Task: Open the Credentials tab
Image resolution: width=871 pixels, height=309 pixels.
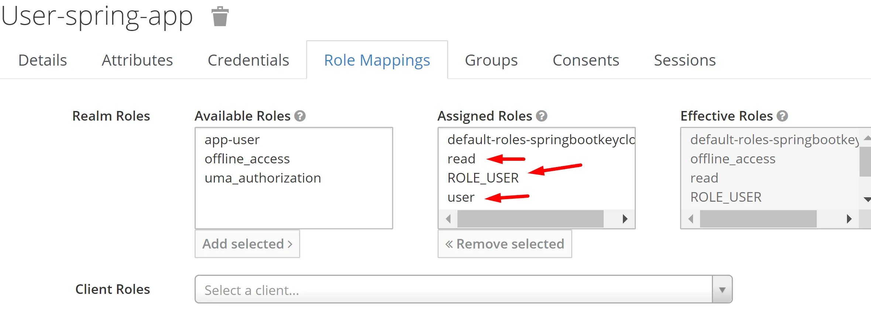Action: click(x=248, y=60)
